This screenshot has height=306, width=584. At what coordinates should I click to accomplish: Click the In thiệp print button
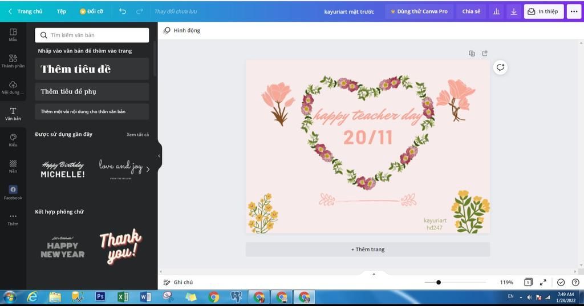coord(544,11)
